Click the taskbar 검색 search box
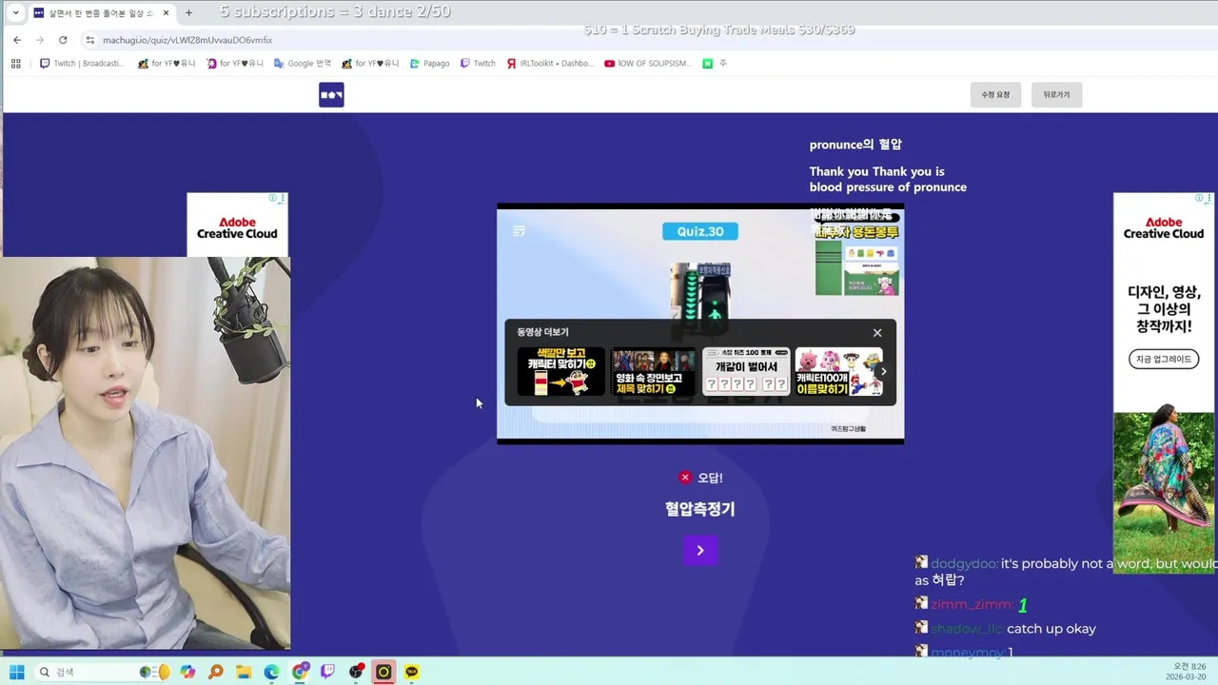 [100, 672]
